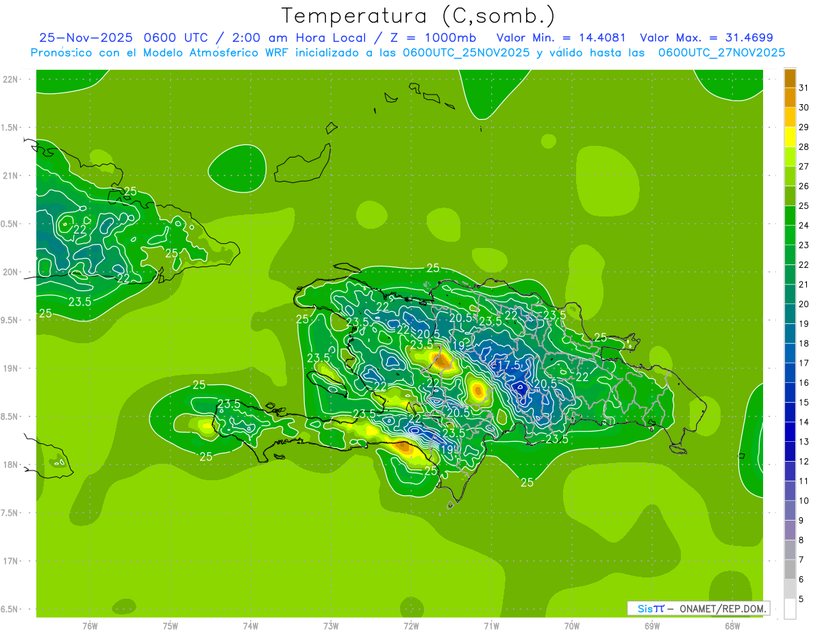Click the '69W' longitude axis label
This screenshot has height=635, width=822.
point(652,626)
